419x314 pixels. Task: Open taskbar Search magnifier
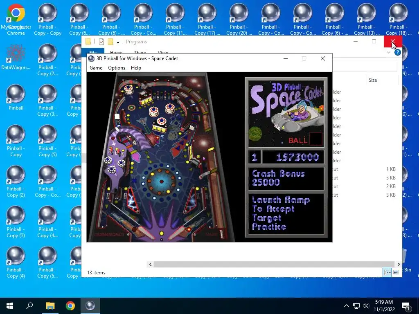click(29, 306)
